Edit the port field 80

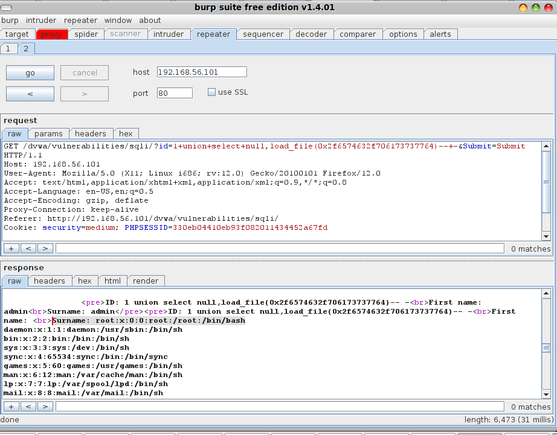point(175,93)
